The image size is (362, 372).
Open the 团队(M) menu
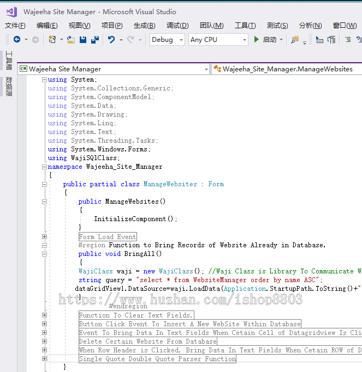coord(211,26)
